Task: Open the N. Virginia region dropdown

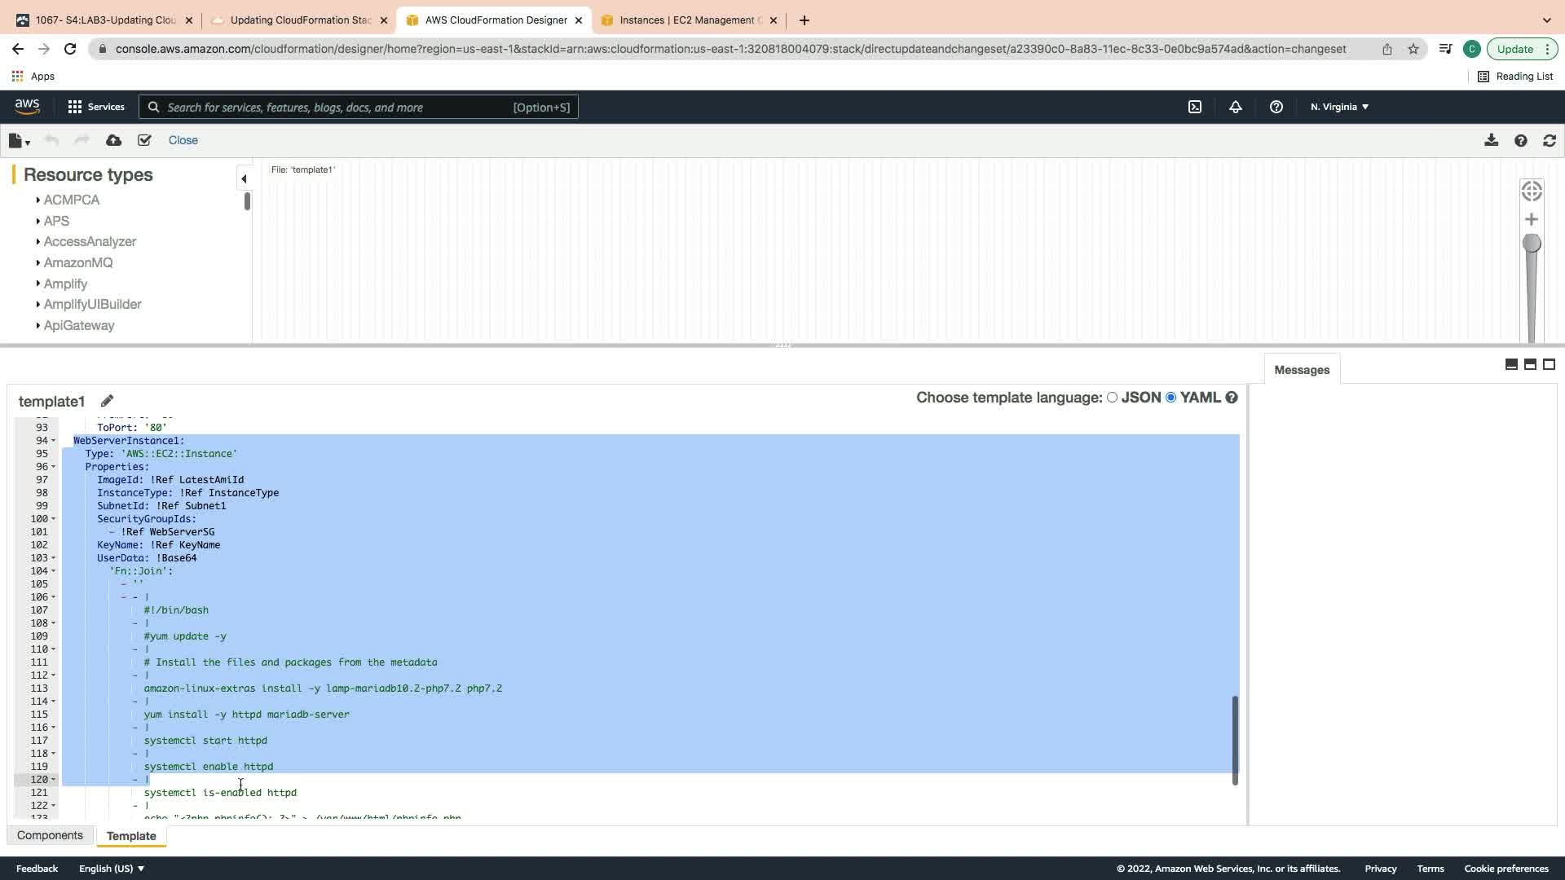Action: coord(1338,107)
